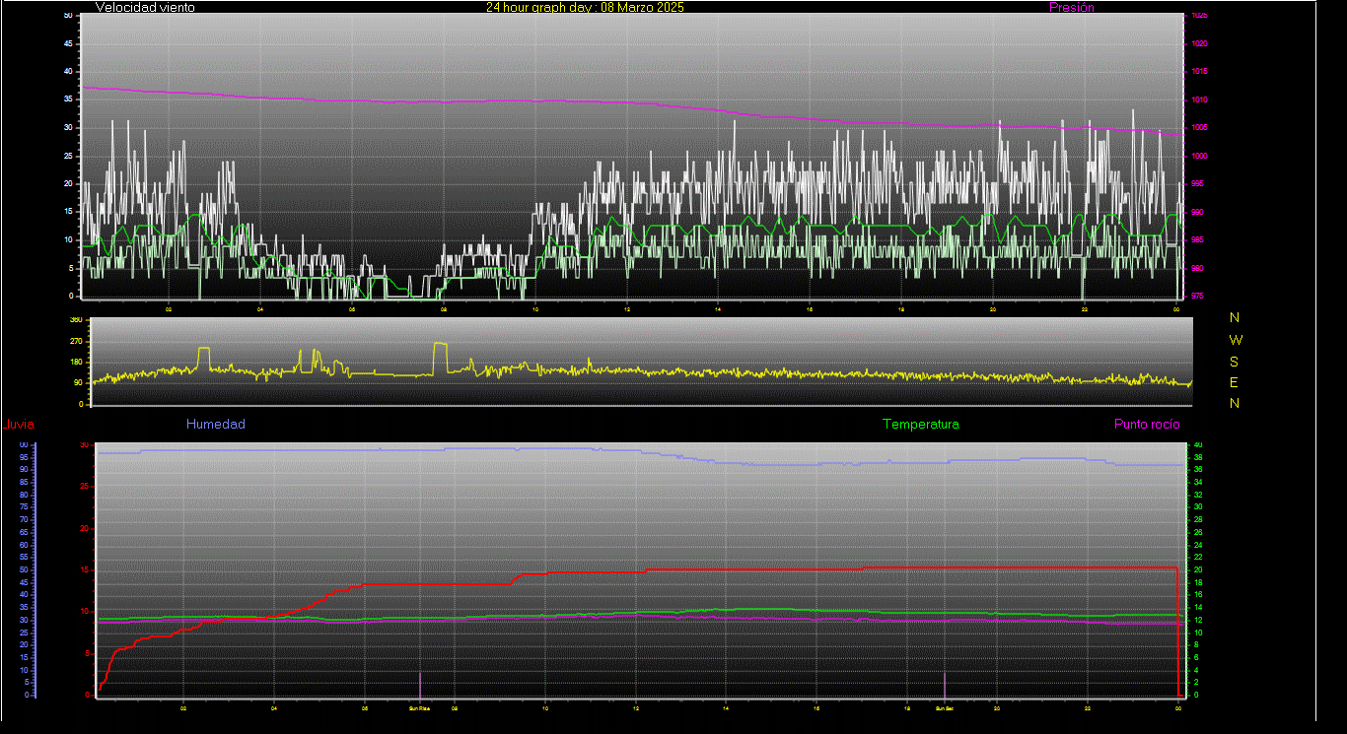The width and height of the screenshot is (1347, 734).
Task: Click the '12' hour label under wind speed chart
Action: (627, 309)
